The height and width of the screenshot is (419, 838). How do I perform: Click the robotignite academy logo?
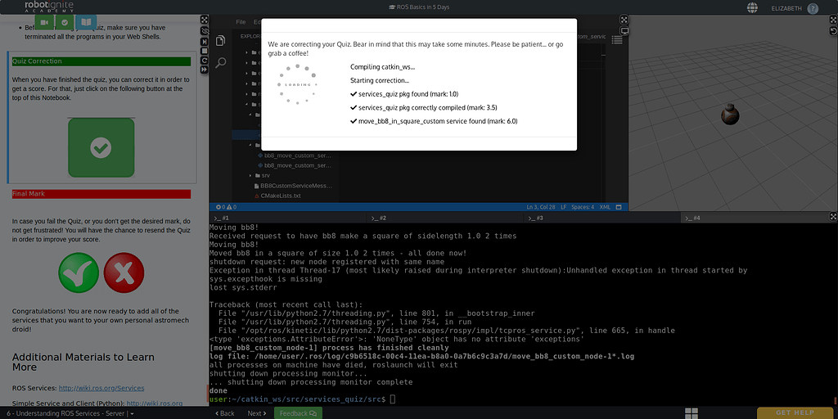tap(49, 7)
